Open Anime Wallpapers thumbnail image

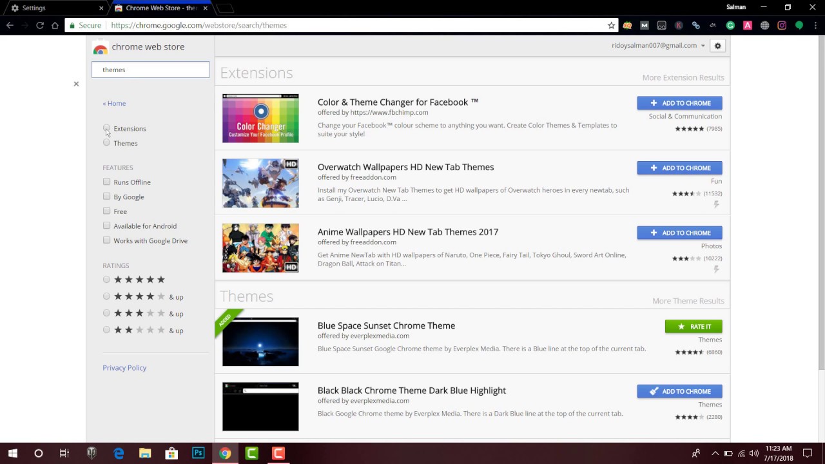(260, 248)
